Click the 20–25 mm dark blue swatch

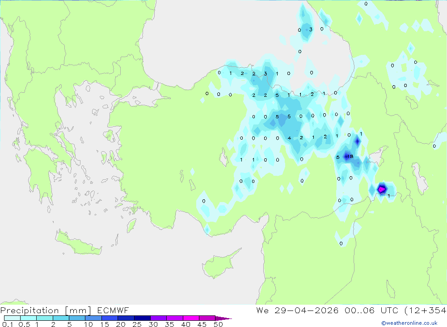click(126, 318)
